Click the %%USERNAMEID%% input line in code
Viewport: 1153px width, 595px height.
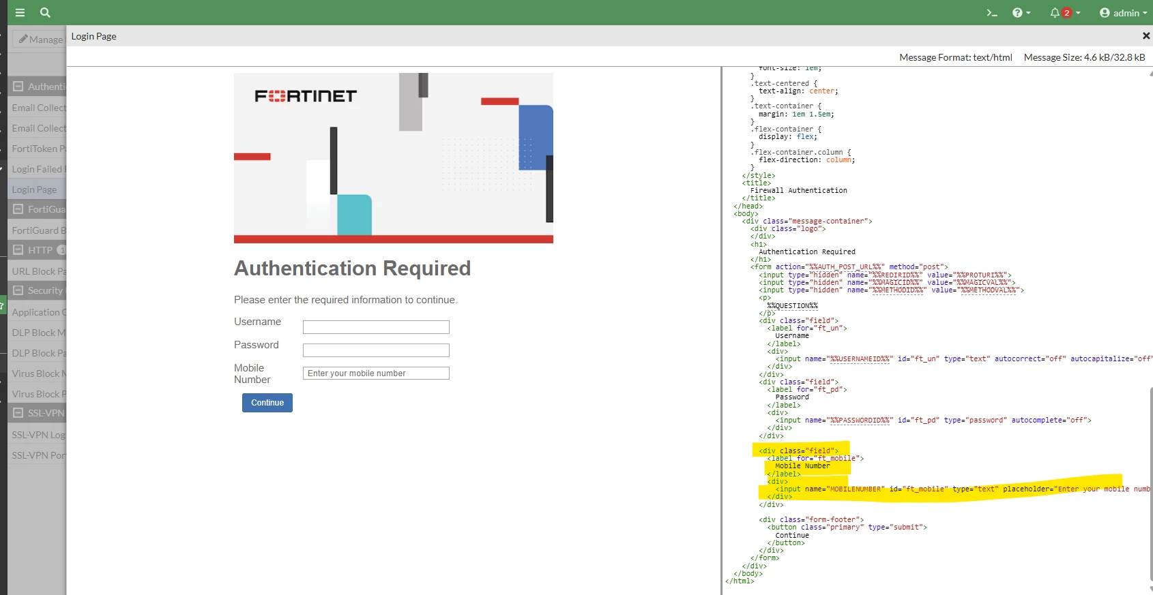(963, 359)
